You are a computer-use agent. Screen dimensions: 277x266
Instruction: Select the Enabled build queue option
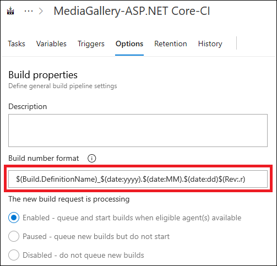(14, 218)
